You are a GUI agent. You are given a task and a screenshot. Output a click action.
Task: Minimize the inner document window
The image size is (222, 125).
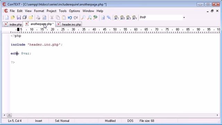(207, 11)
